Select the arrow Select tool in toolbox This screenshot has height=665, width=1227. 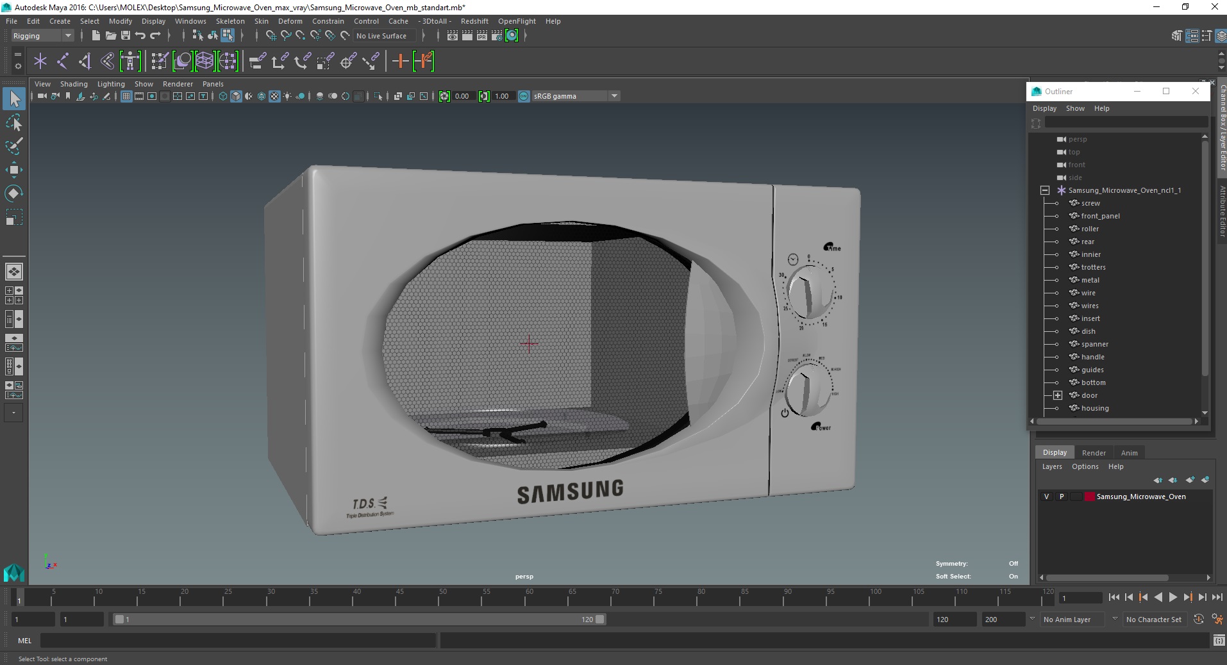[x=14, y=99]
